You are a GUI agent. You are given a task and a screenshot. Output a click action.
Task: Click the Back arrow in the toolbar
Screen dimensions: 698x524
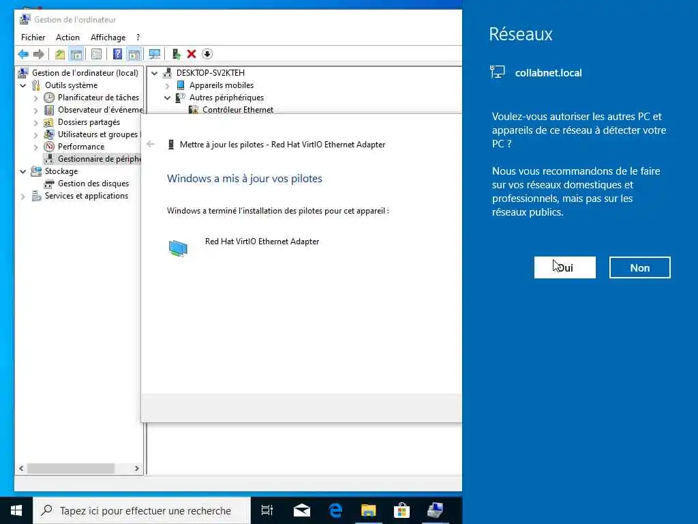click(x=23, y=55)
